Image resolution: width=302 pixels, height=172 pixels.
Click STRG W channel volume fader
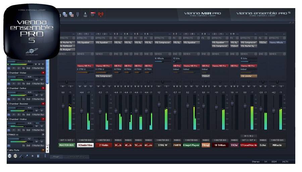pyautogui.click(x=159, y=105)
